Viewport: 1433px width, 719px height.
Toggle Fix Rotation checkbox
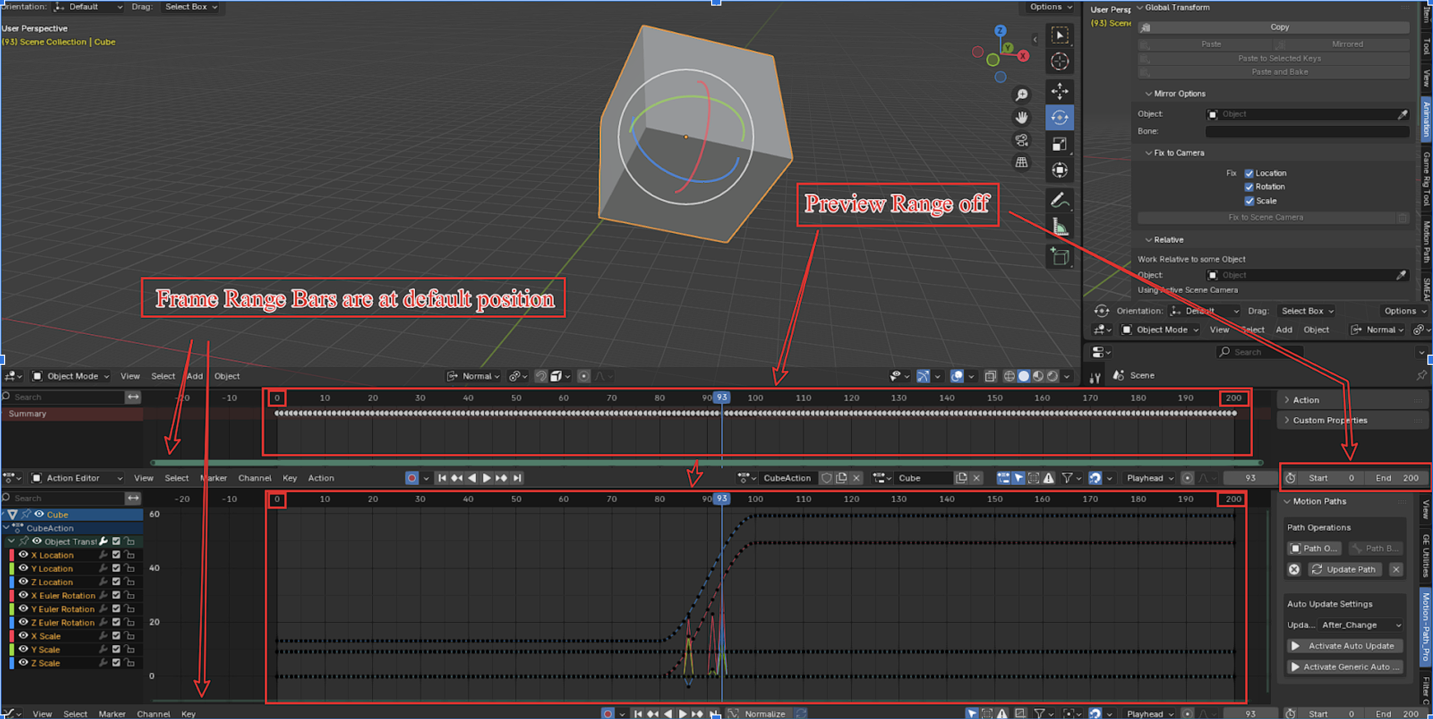tap(1249, 187)
